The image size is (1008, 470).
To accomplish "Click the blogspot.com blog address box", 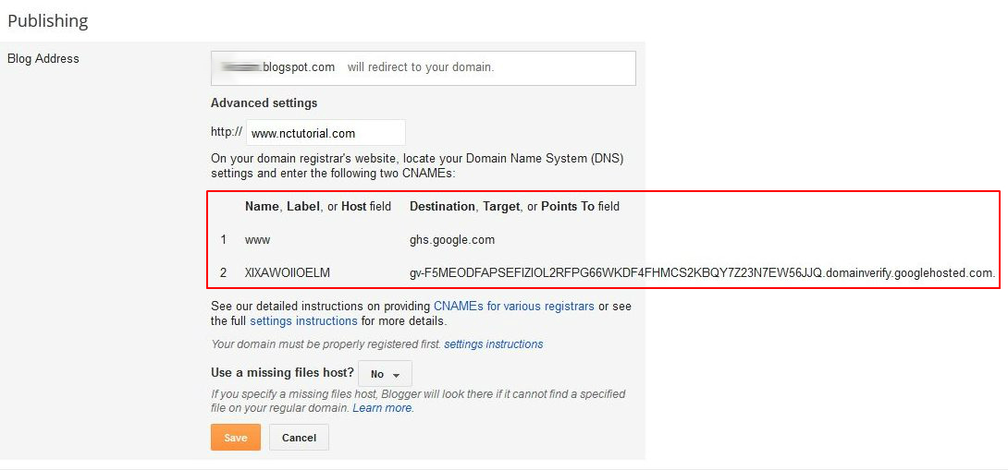I will point(423,67).
